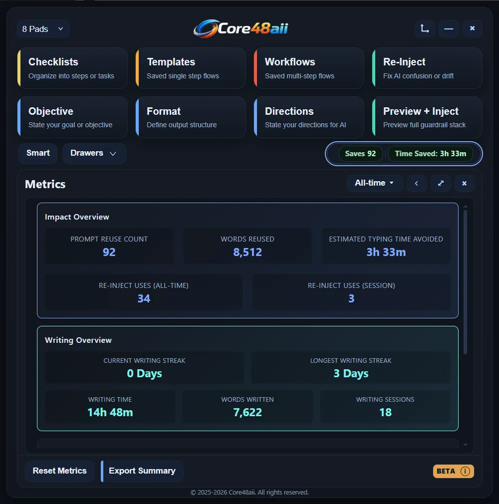
Task: Click the reposition arrow icon top-right
Action: coord(425,28)
